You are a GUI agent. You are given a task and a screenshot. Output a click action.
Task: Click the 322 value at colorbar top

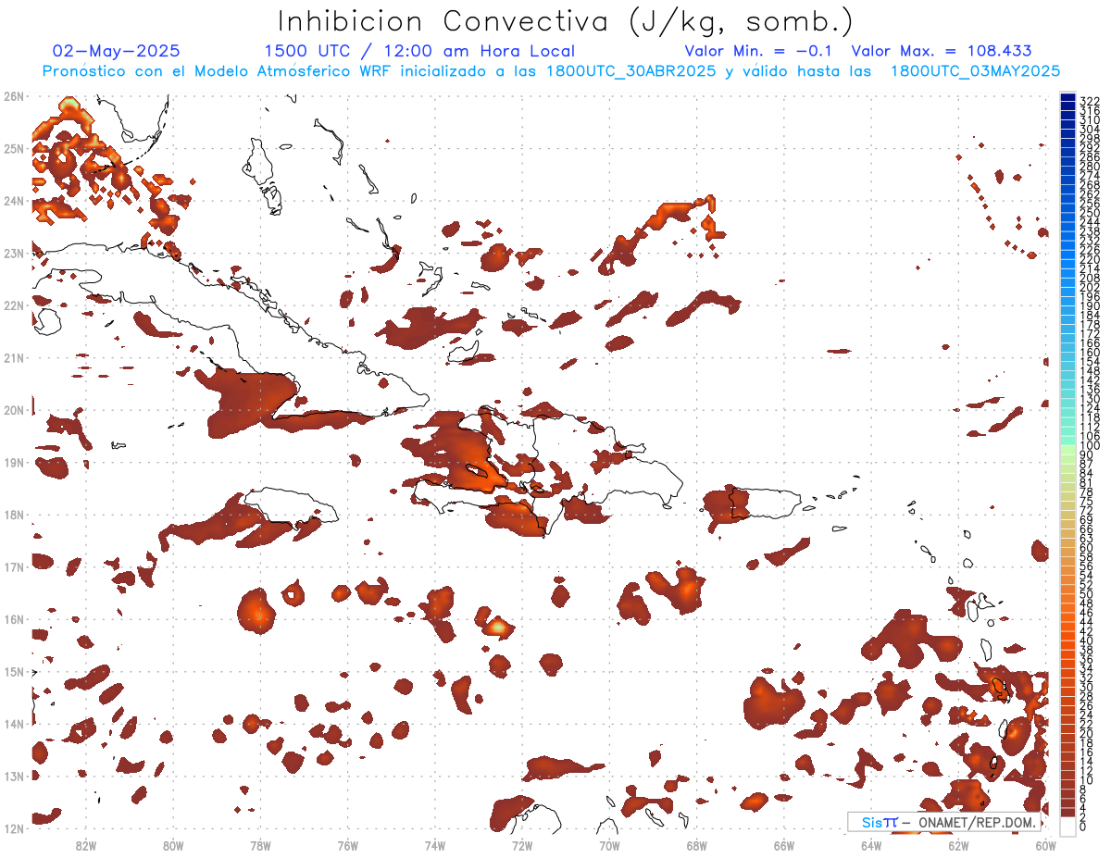point(1090,101)
